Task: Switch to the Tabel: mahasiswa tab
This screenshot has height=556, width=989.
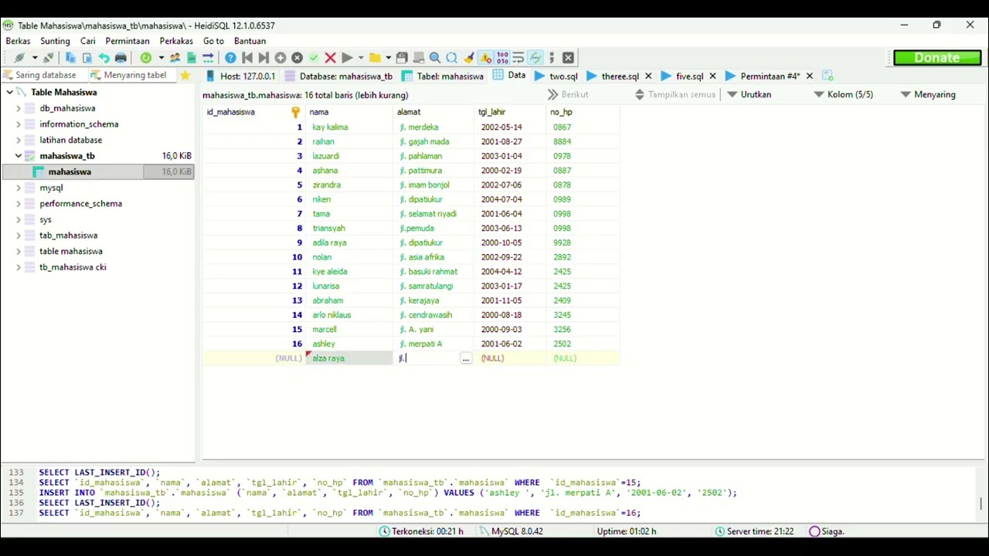Action: pos(443,76)
